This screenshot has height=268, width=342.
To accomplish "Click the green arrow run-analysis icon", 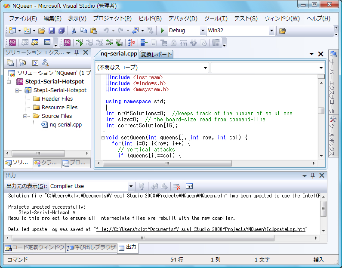I will click(80, 43).
